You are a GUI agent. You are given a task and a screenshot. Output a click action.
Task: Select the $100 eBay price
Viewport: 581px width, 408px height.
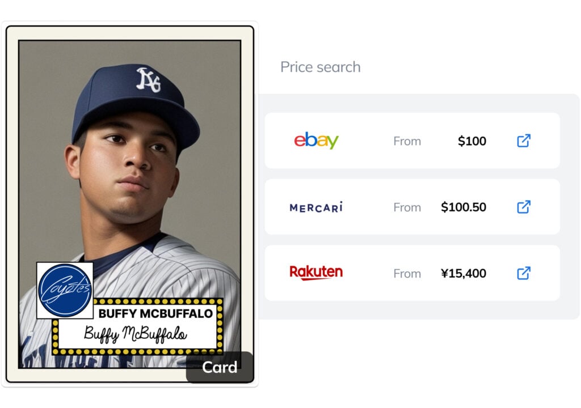(472, 141)
